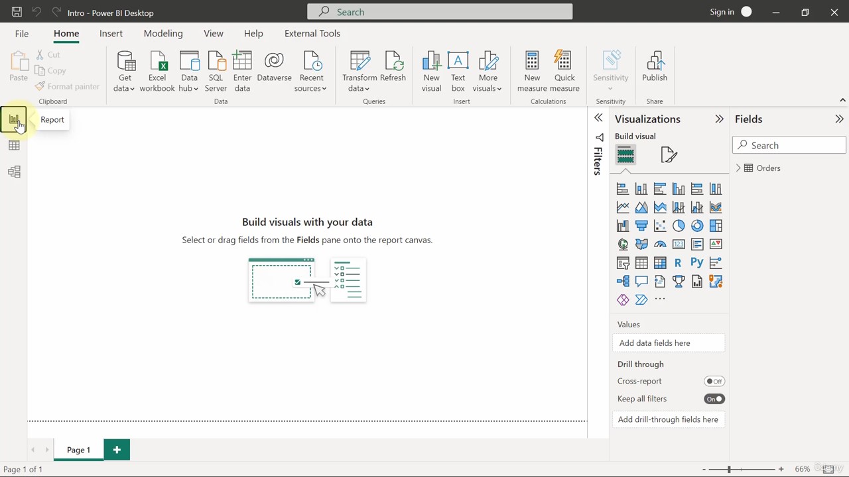Viewport: 849px width, 477px height.
Task: Collapse the Visualizations pane
Action: [719, 119]
